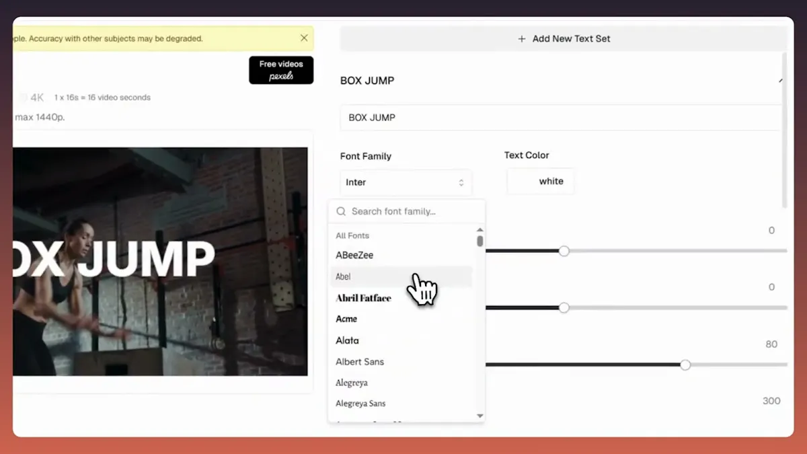Viewport: 807px width, 454px height.
Task: Open the Free videos Pexels link
Action: (281, 70)
